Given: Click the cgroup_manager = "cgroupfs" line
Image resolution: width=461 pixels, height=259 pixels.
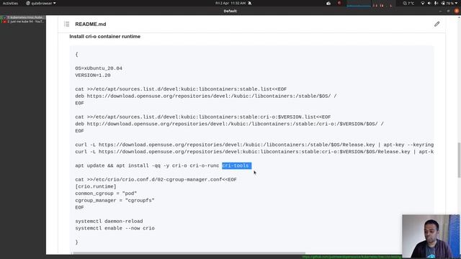Looking at the screenshot, I should tap(115, 201).
